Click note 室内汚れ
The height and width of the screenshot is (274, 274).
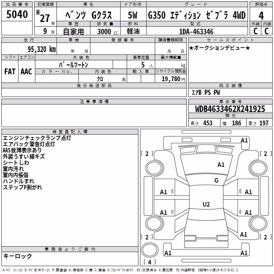[x=13, y=169]
